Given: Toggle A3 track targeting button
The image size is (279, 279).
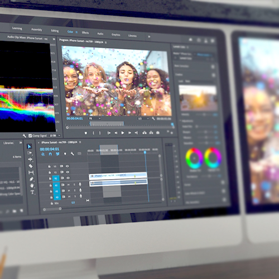Looking at the screenshot, I should point(57,197).
